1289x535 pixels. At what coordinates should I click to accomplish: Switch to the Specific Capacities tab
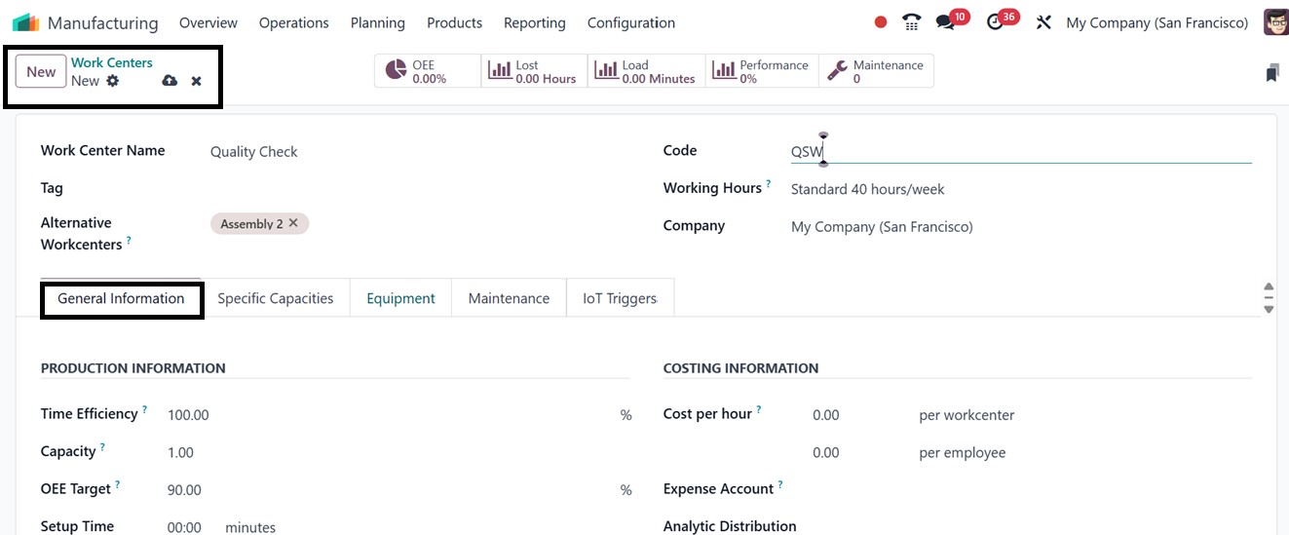click(x=275, y=298)
